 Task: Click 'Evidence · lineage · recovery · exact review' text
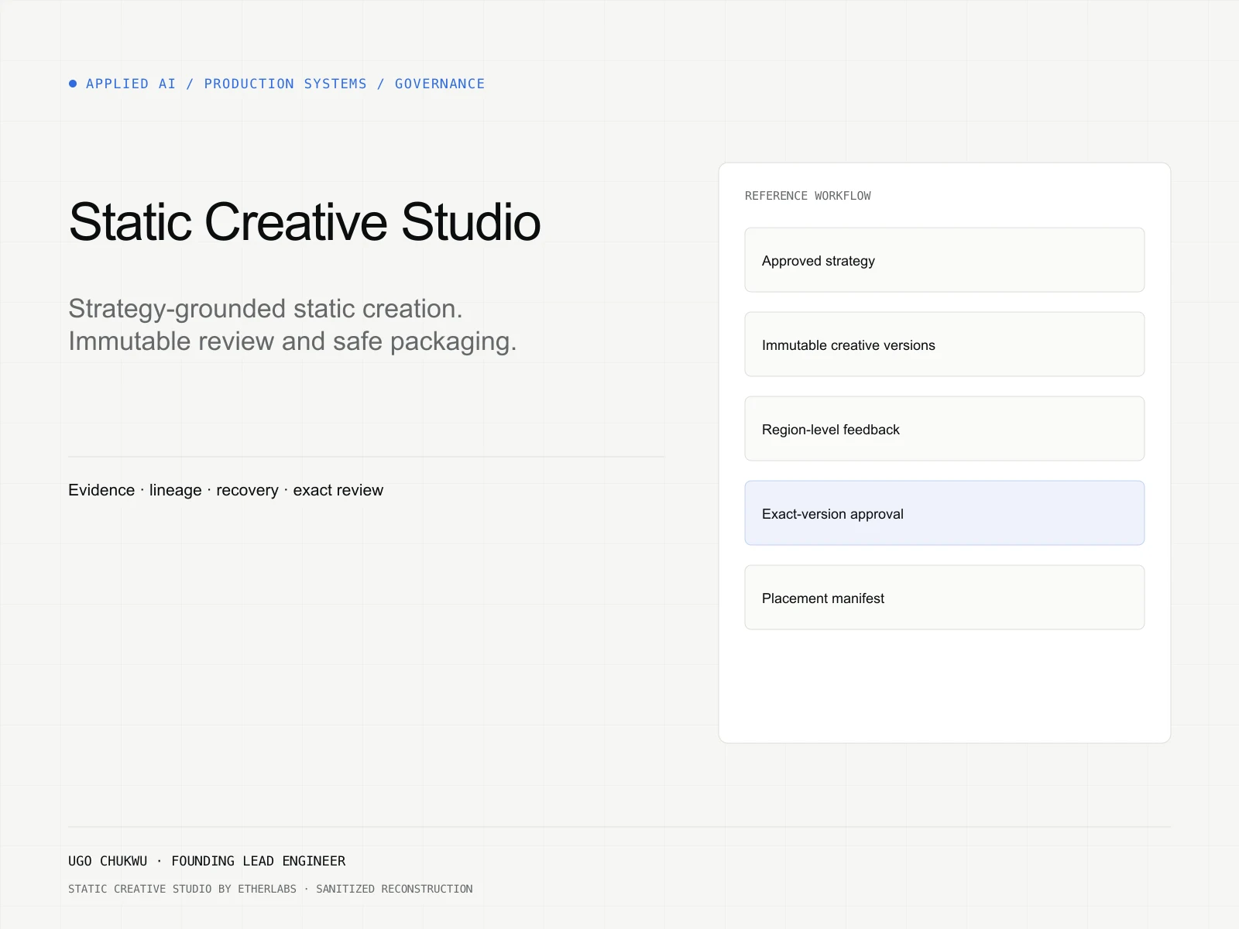(x=225, y=490)
